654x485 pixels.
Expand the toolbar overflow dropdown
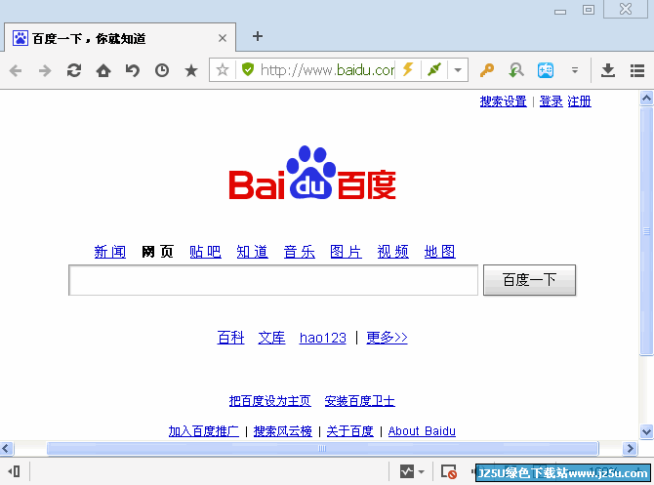(575, 70)
